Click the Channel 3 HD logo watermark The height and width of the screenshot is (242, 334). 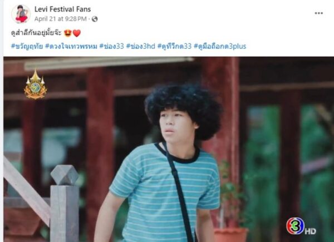point(301,226)
